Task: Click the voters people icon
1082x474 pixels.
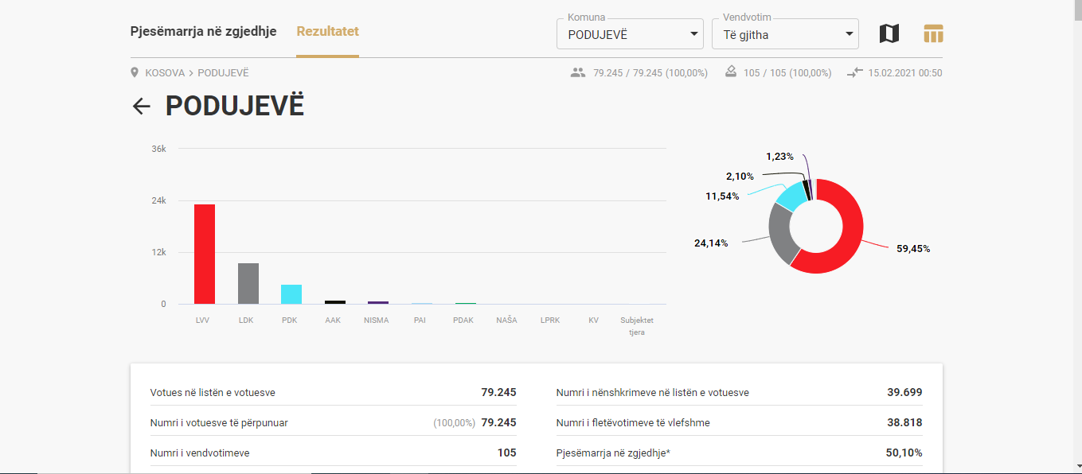Action: tap(578, 72)
